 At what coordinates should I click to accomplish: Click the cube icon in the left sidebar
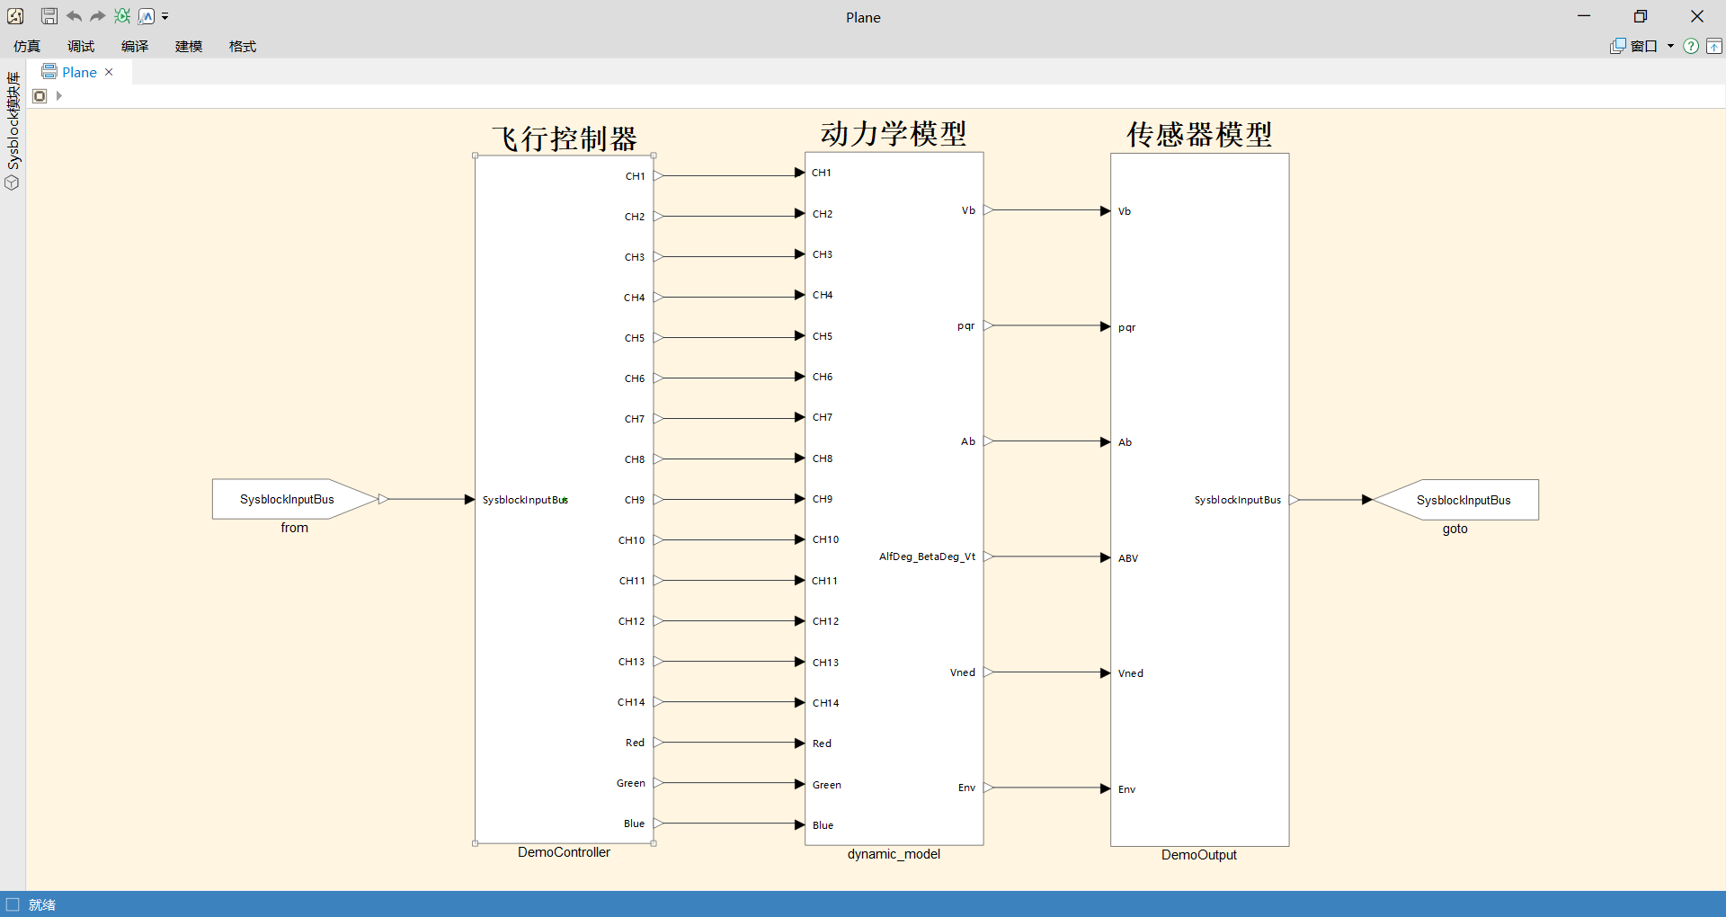click(12, 183)
